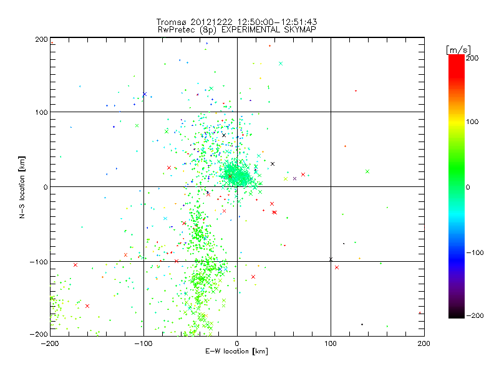Click the x-axis tick label '-200'
Screen dimensions: 499x374
point(50,343)
